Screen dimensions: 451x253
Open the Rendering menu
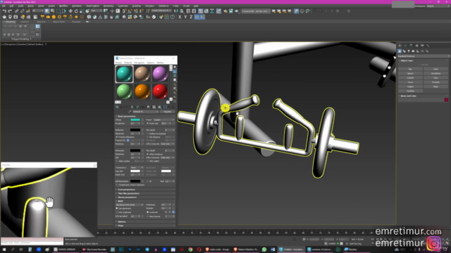coord(109,6)
